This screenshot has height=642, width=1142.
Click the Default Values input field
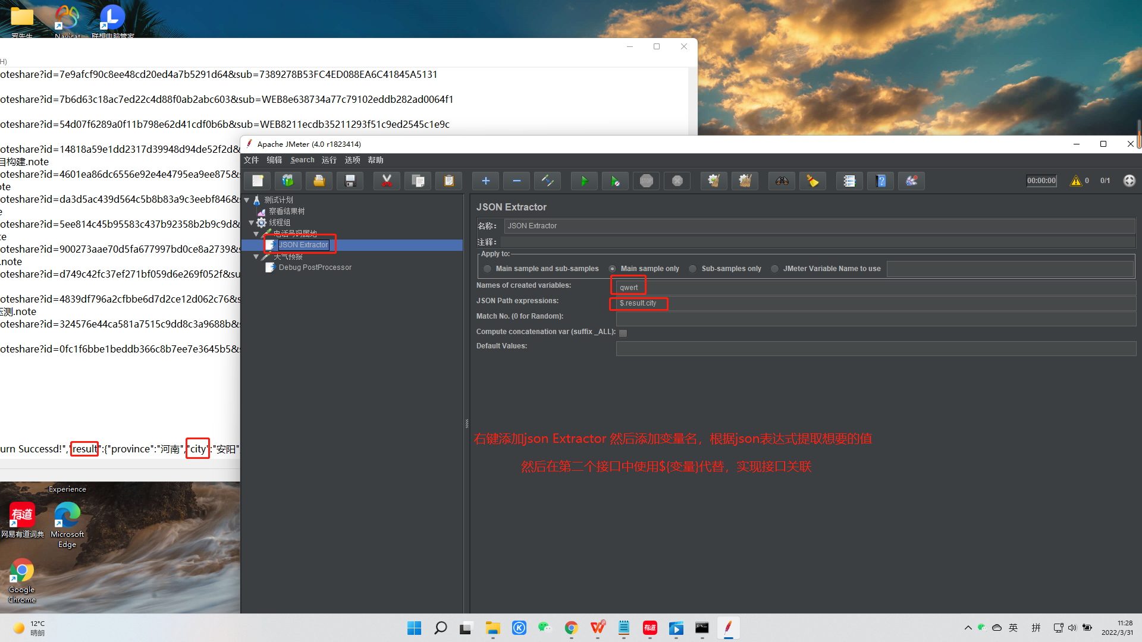(876, 348)
